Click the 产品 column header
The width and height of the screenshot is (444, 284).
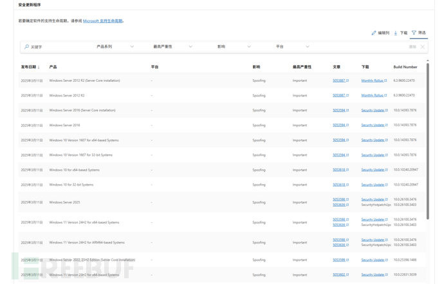(53, 67)
